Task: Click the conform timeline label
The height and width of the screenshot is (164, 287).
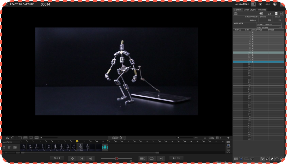Action: [7, 142]
